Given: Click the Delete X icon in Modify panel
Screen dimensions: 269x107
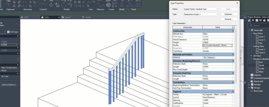Looking at the screenshot, I should [x=83, y=6].
